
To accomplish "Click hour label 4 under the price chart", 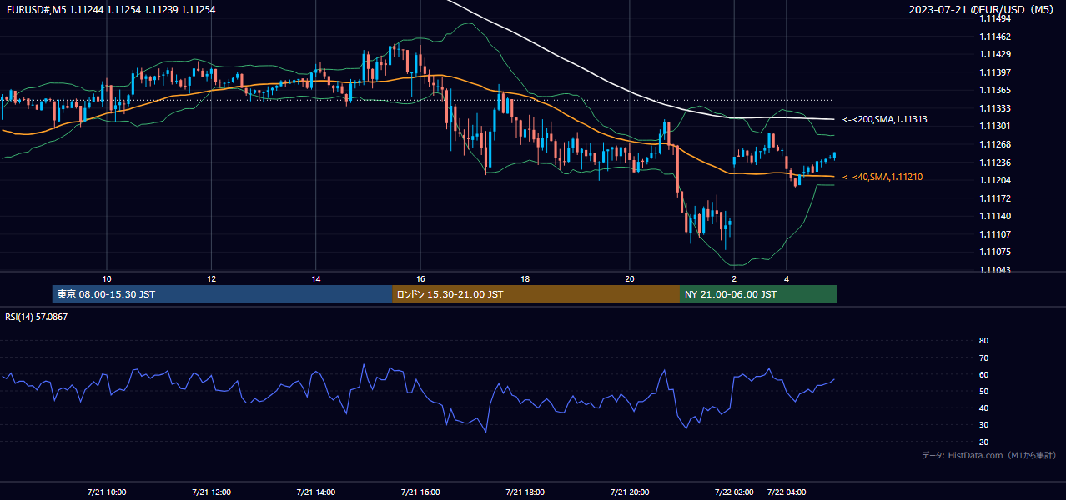I will tap(787, 278).
